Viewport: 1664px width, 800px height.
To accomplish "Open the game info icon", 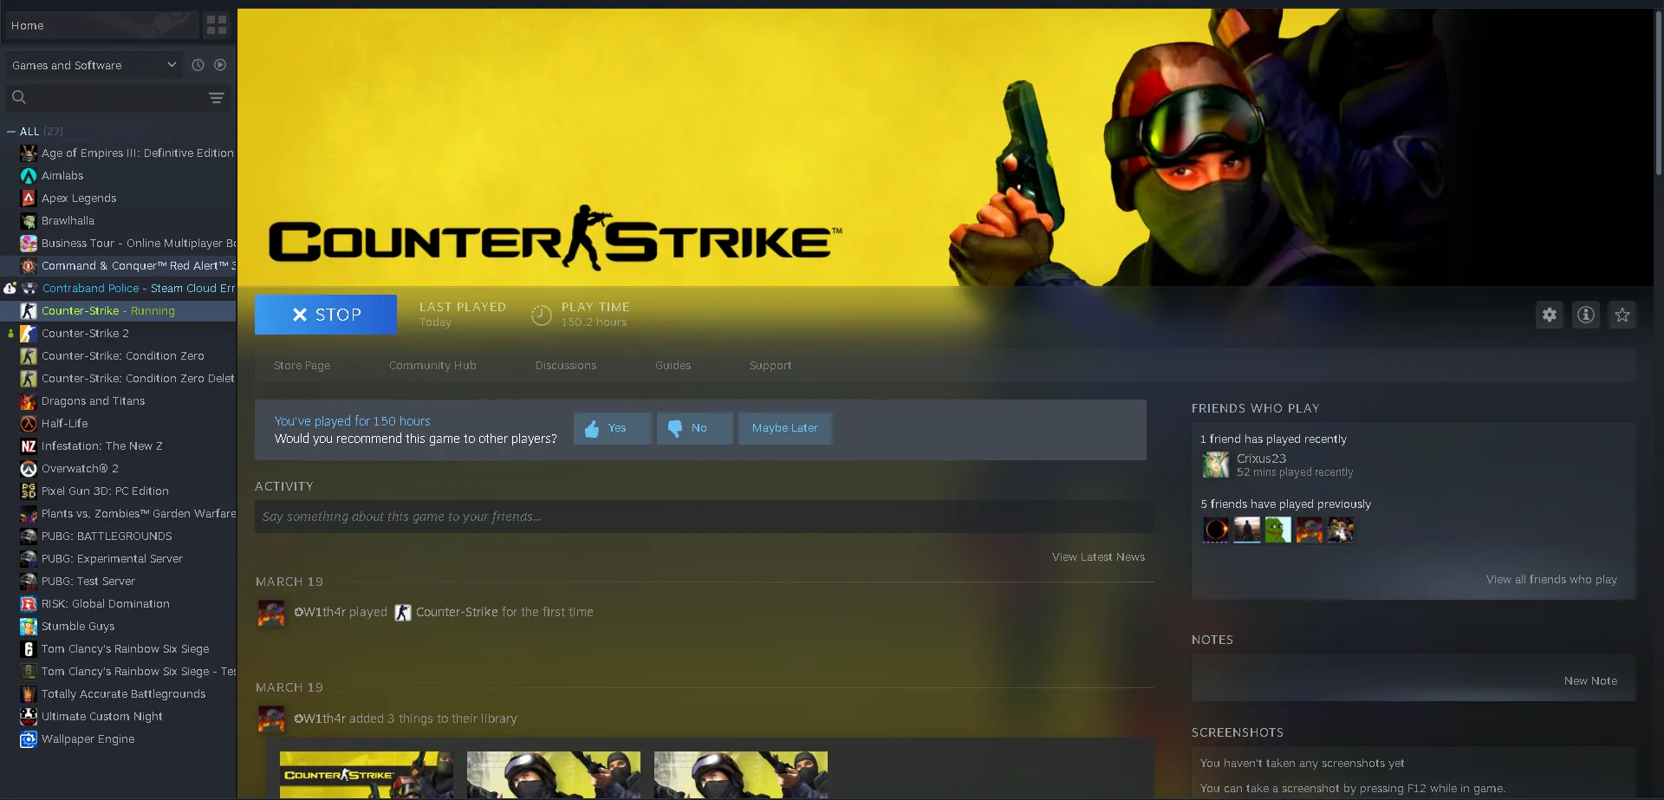I will point(1585,315).
